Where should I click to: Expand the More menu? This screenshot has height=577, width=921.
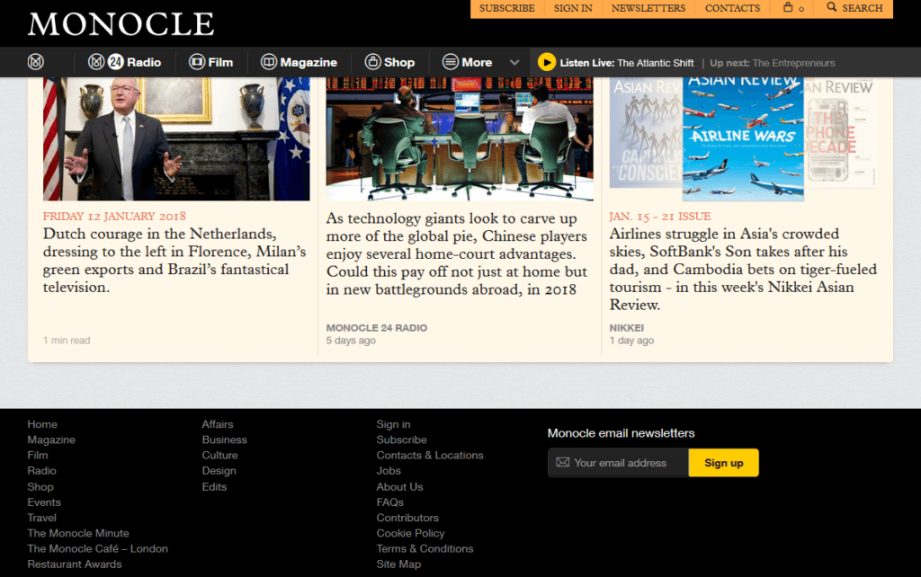tap(467, 62)
